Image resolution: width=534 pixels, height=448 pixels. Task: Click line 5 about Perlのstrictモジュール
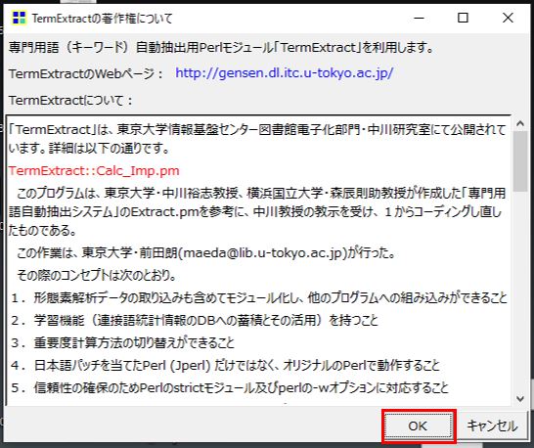(230, 387)
